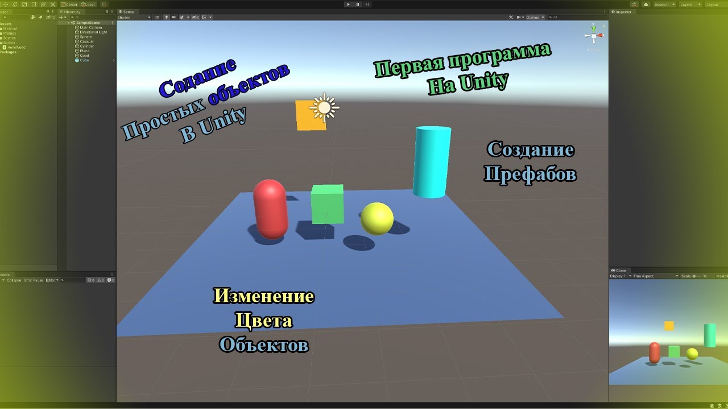Collapse the SampleScene tree node
Screen dimensions: 728x409
[69, 23]
